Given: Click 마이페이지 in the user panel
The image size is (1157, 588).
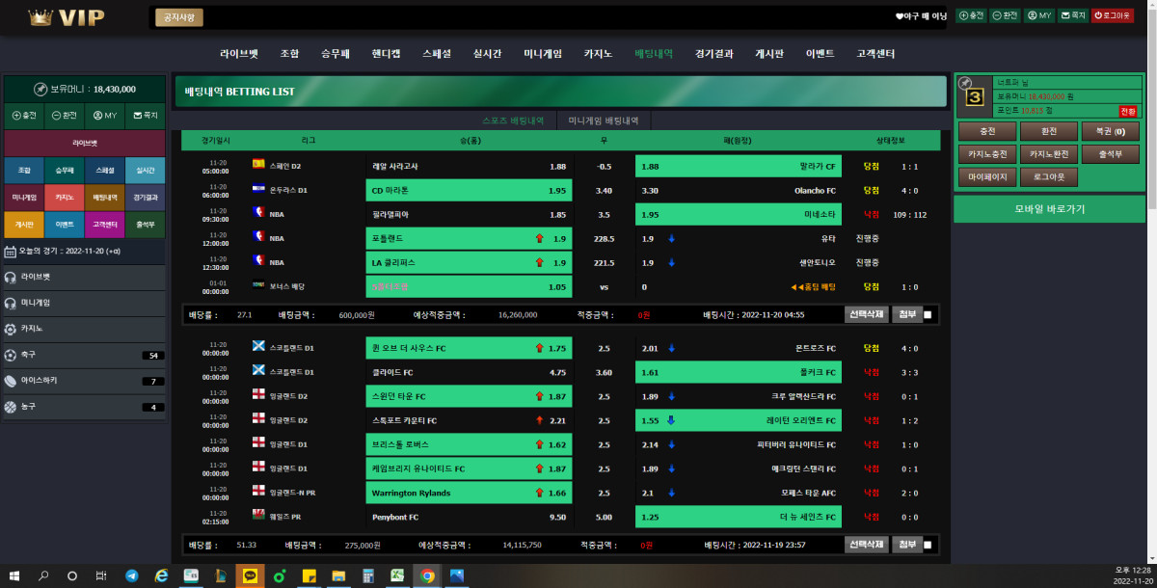Looking at the screenshot, I should coord(986,177).
